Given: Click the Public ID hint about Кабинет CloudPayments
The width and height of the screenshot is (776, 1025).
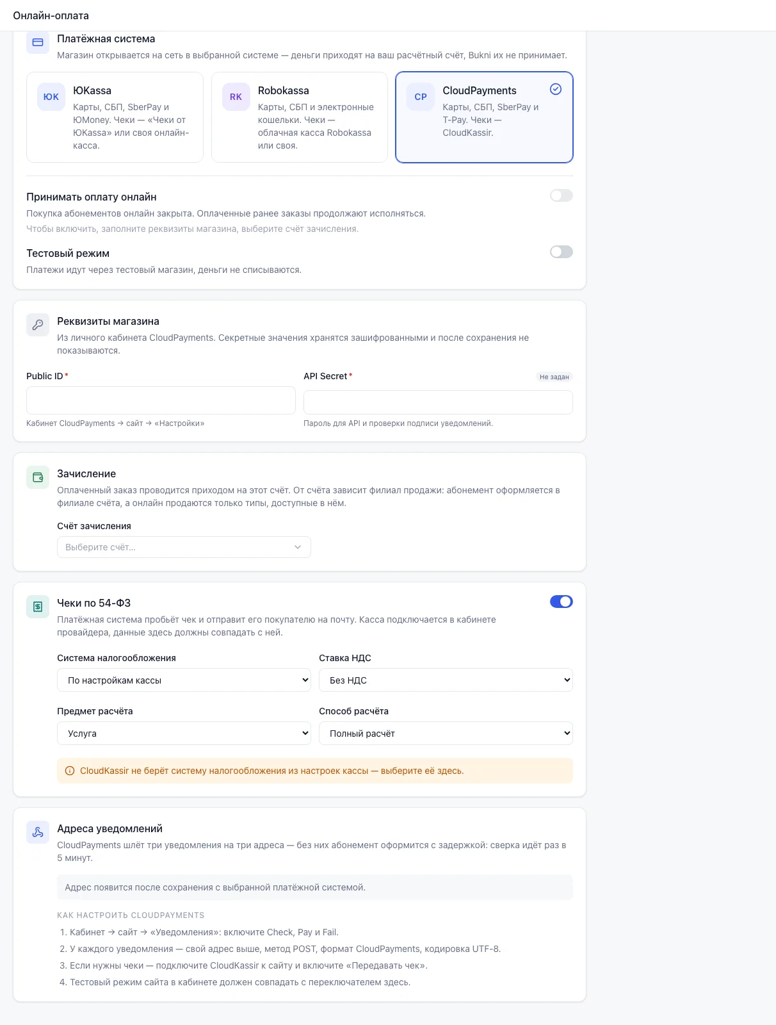Looking at the screenshot, I should (115, 423).
